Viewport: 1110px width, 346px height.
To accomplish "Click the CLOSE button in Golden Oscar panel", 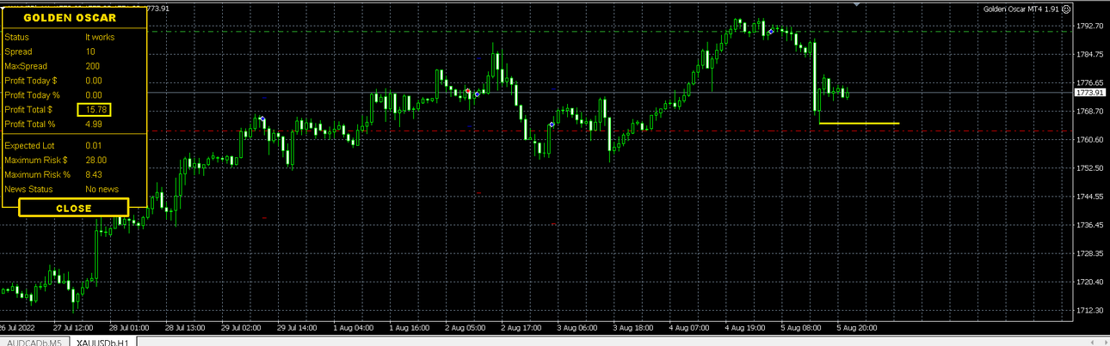I will pos(74,208).
